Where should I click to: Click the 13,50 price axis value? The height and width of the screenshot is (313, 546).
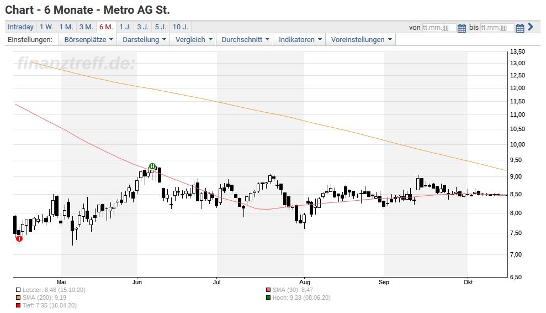coord(517,51)
